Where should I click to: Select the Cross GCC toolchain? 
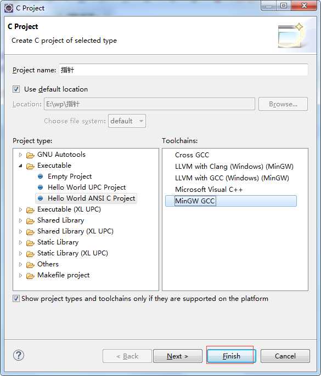click(x=192, y=155)
